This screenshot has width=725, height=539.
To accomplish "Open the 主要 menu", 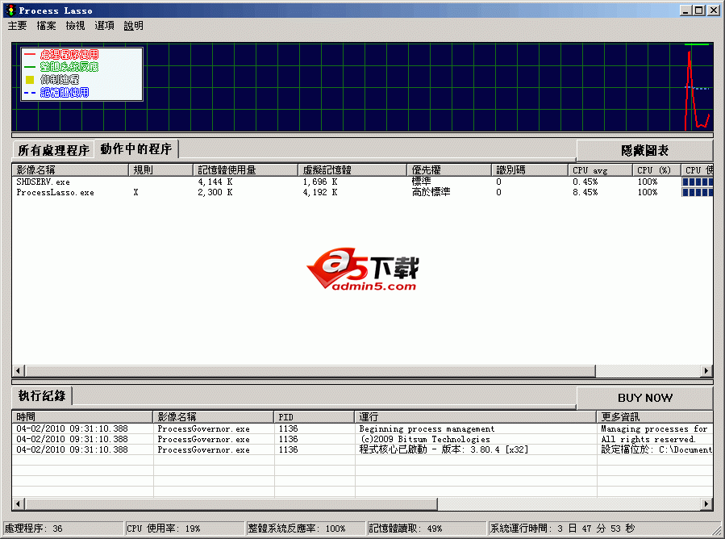I will 18,26.
